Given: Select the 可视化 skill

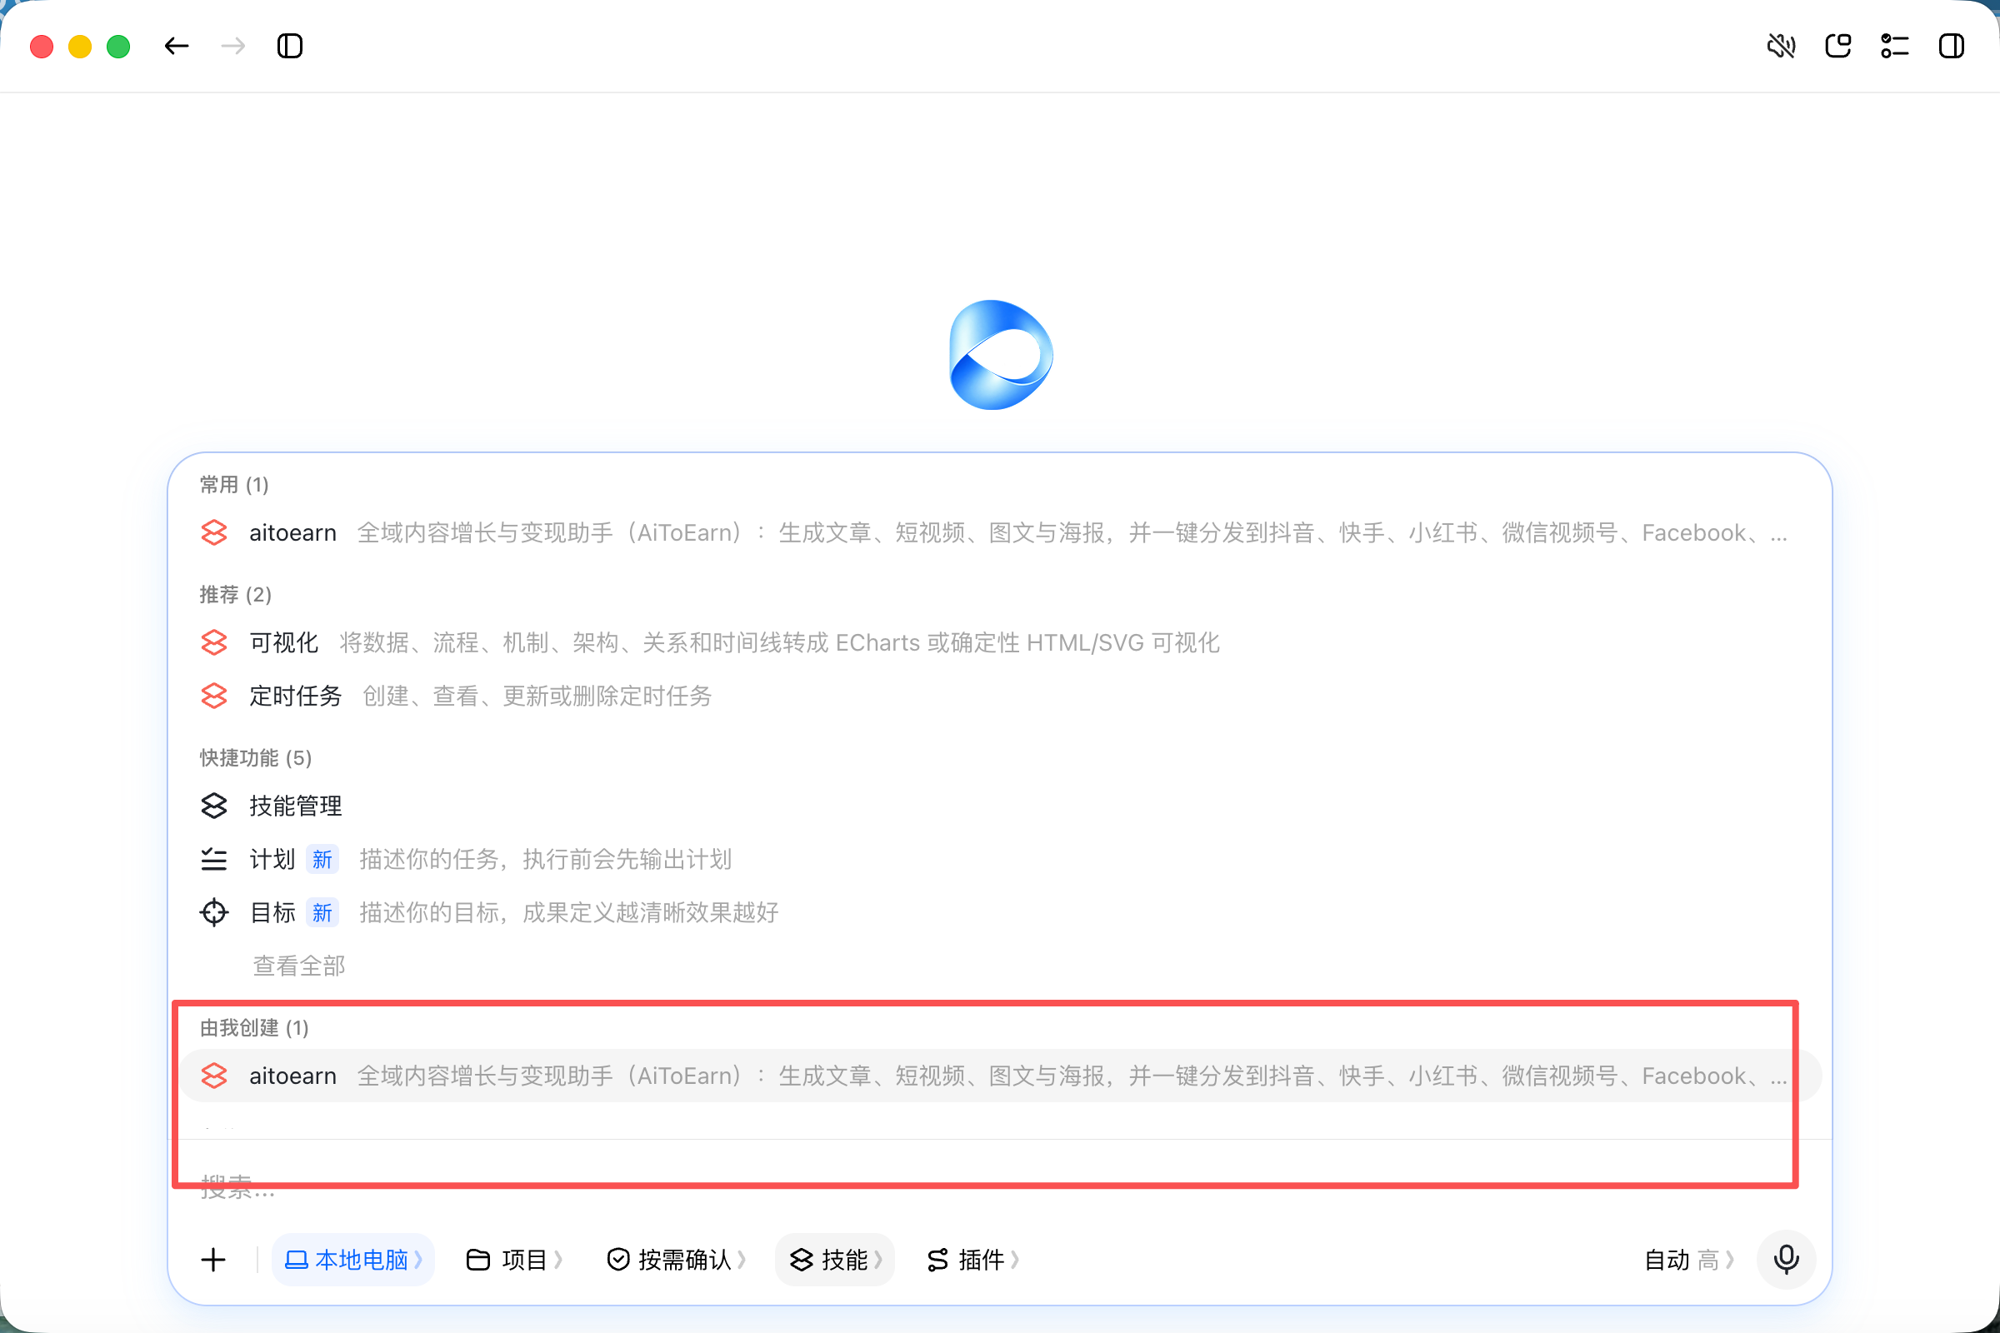Looking at the screenshot, I should pos(1000,642).
